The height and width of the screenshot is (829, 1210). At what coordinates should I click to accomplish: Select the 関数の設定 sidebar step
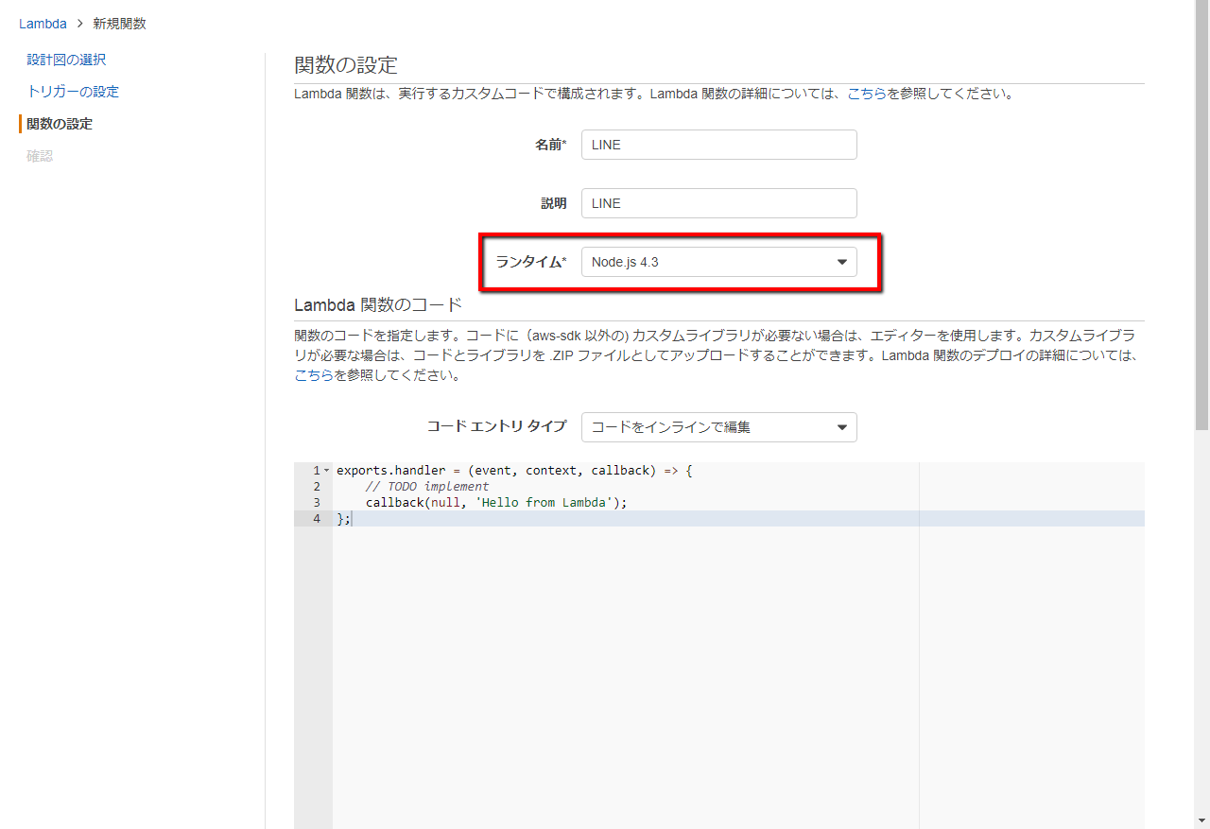point(60,124)
